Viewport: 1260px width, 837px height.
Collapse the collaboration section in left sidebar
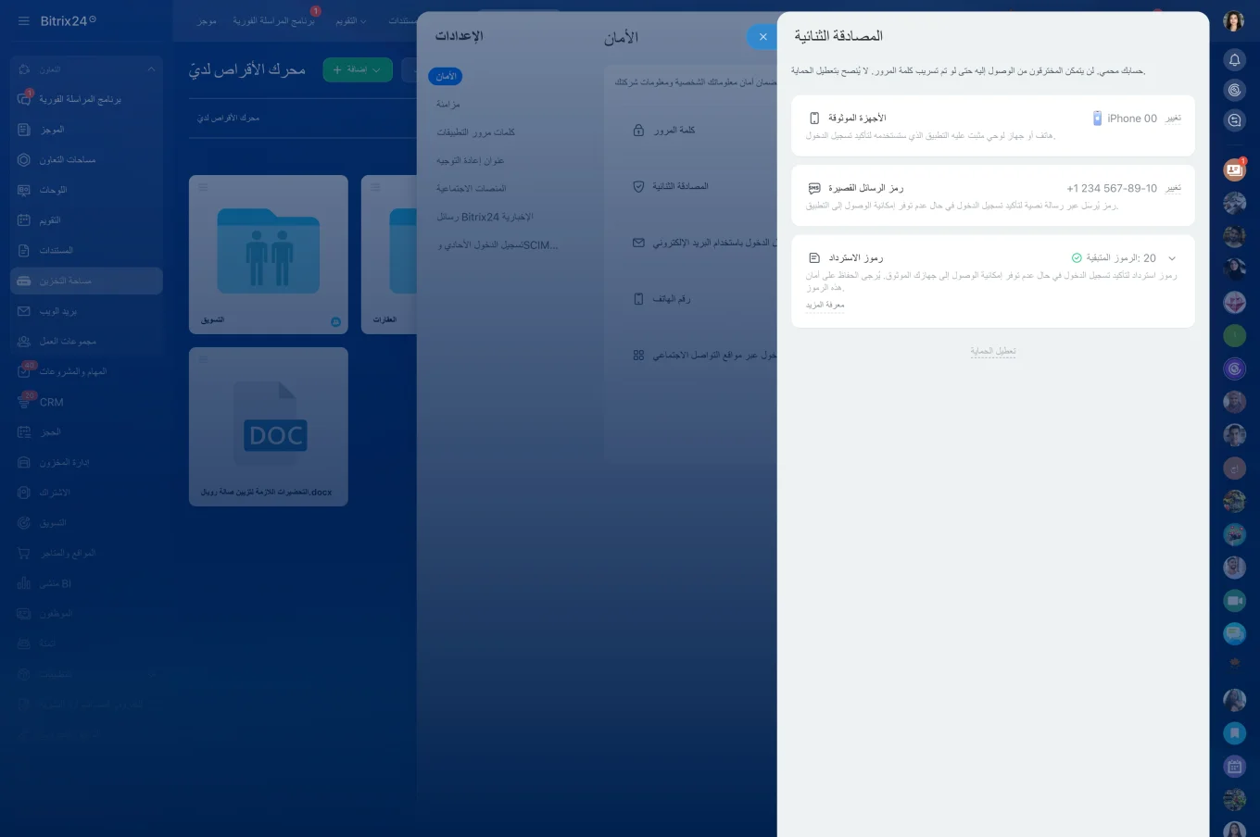[x=151, y=69]
